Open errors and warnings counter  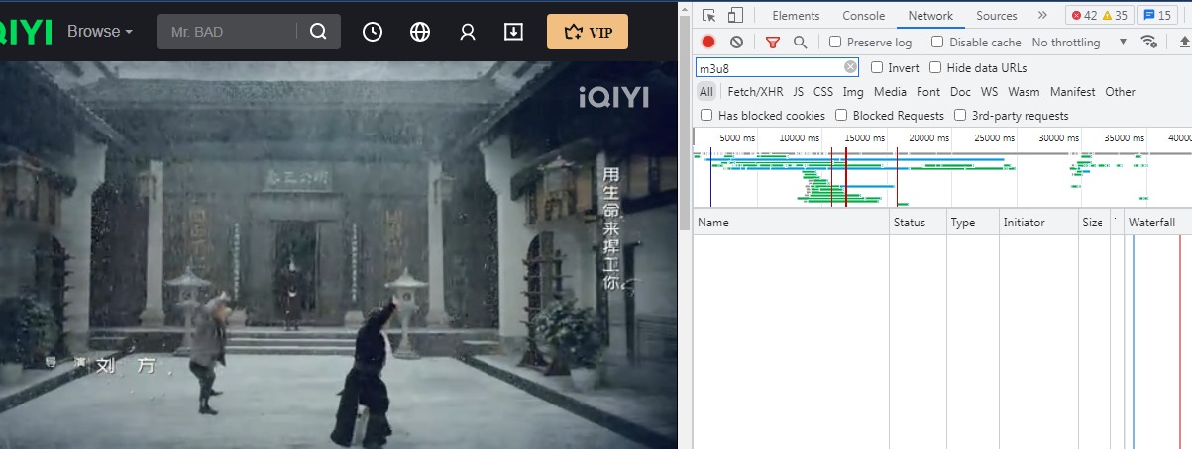(x=1098, y=15)
